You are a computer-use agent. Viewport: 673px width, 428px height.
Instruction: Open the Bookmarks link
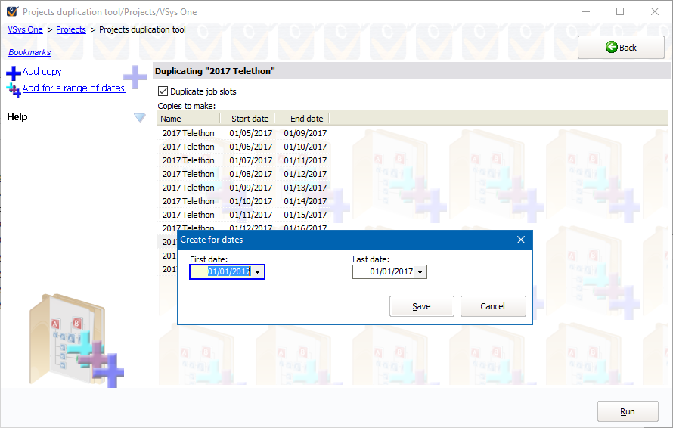29,53
